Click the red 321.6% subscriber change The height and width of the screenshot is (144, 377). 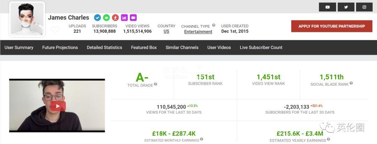pos(316,106)
